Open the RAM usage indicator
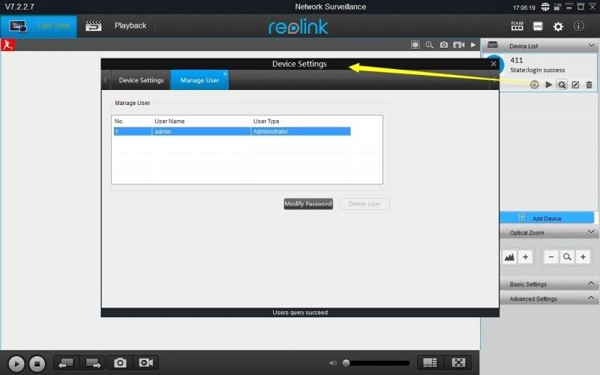Screen dimensions: 600x375 tap(517, 25)
